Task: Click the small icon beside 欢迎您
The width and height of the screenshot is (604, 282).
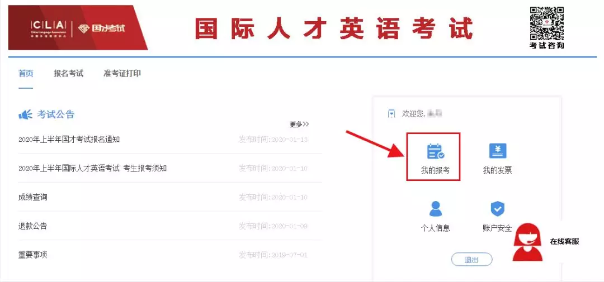Action: coord(391,113)
